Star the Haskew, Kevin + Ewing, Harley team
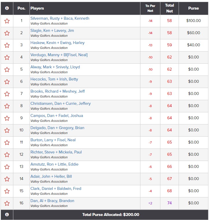 (7, 45)
